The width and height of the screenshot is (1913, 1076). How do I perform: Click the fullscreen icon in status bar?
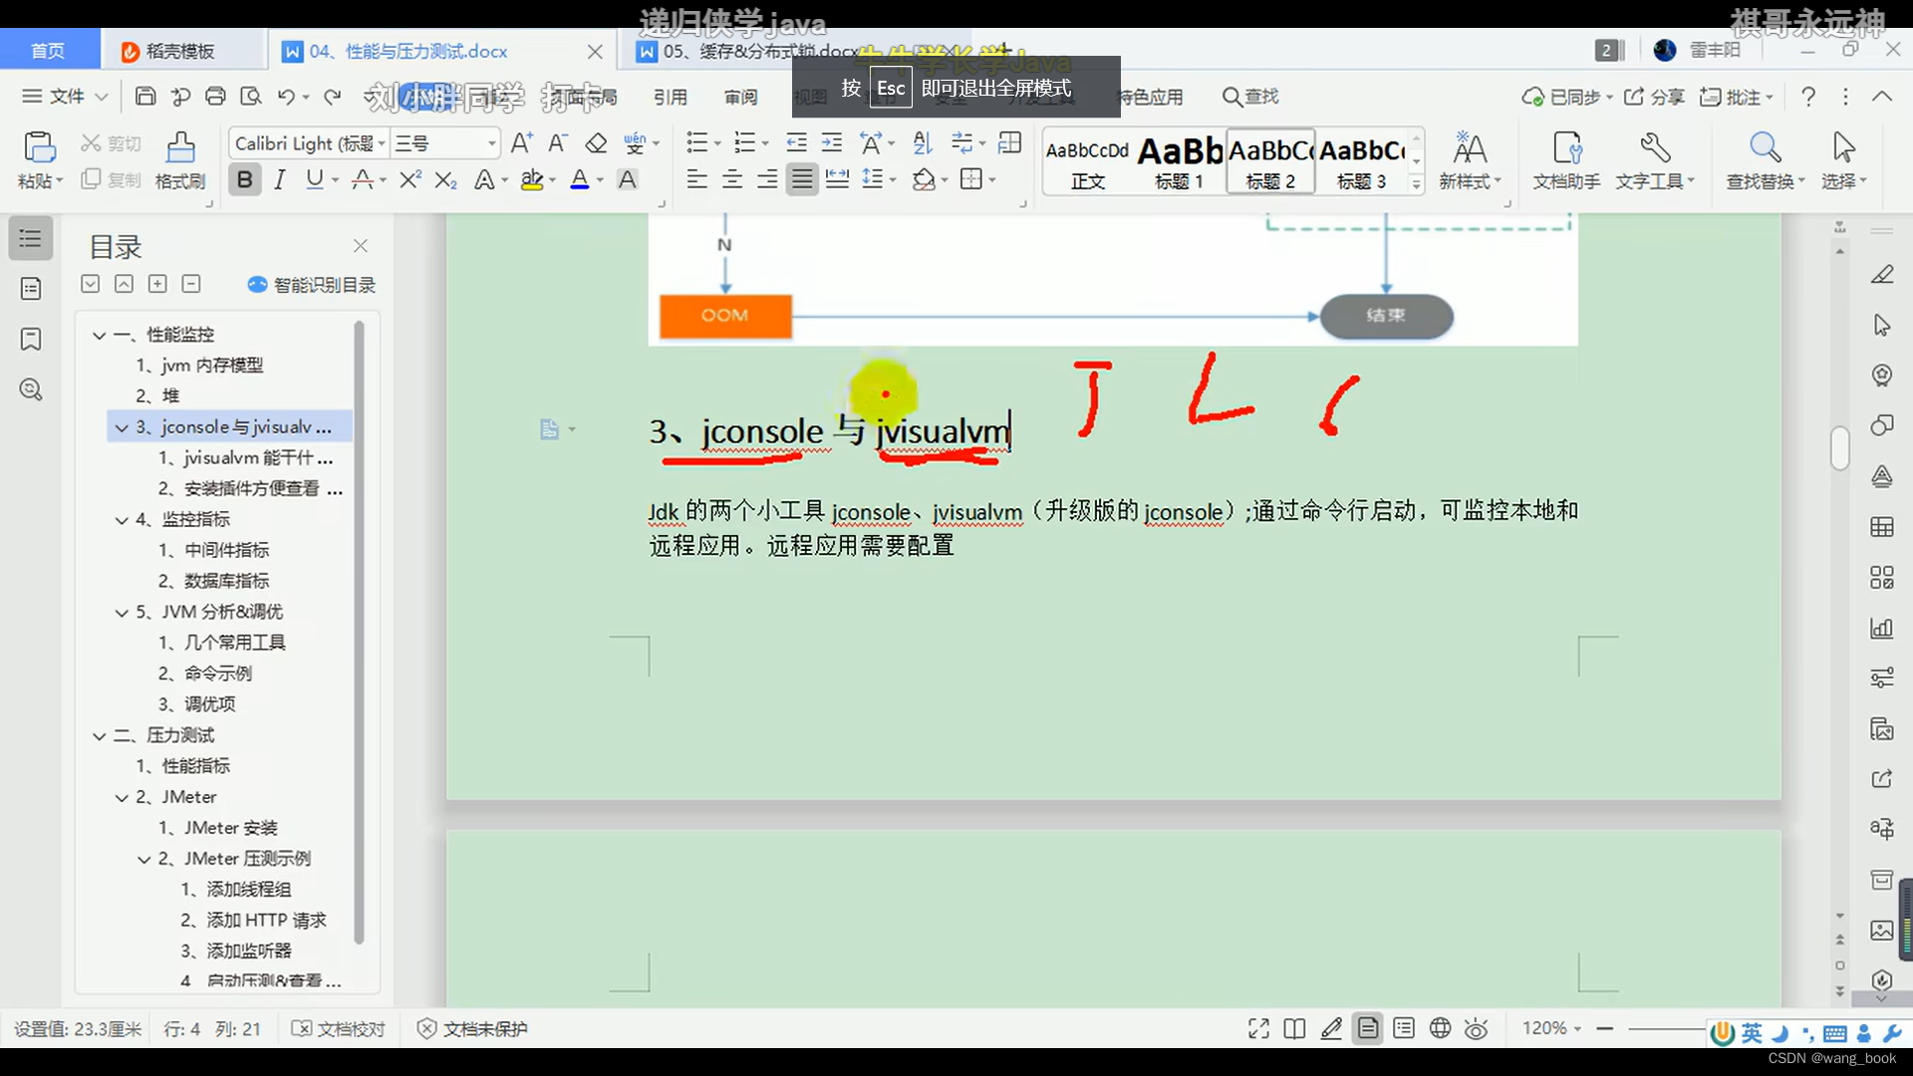(x=1258, y=1029)
